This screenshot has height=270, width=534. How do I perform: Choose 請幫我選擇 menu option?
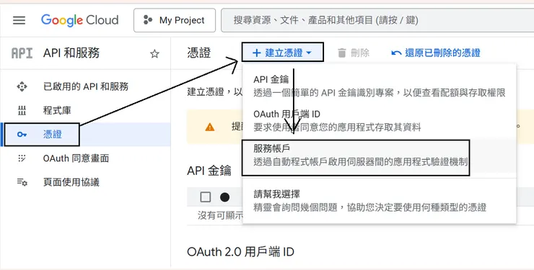(379, 201)
